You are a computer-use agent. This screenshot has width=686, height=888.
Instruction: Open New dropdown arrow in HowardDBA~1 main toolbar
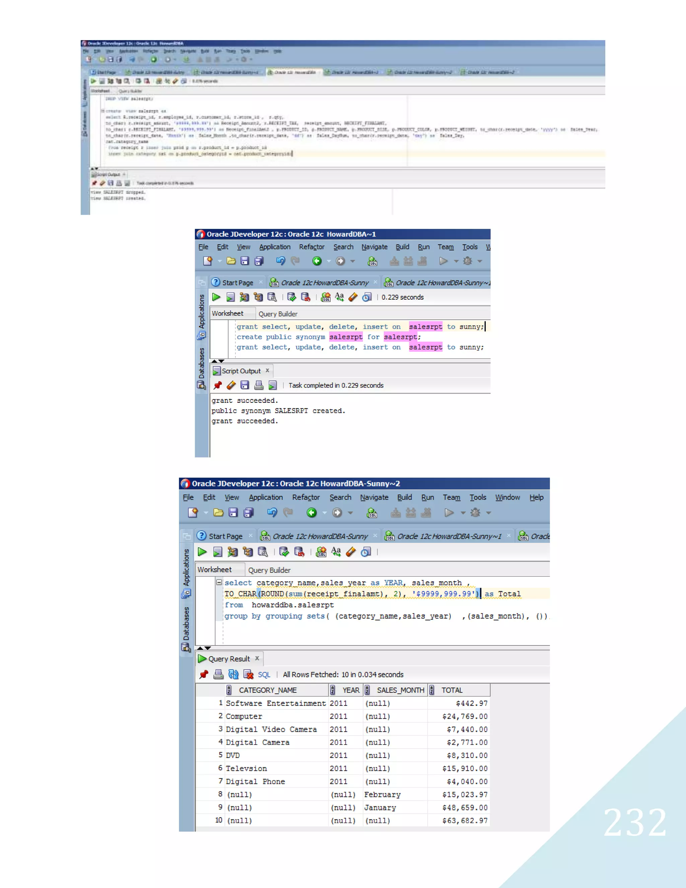pyautogui.click(x=219, y=261)
